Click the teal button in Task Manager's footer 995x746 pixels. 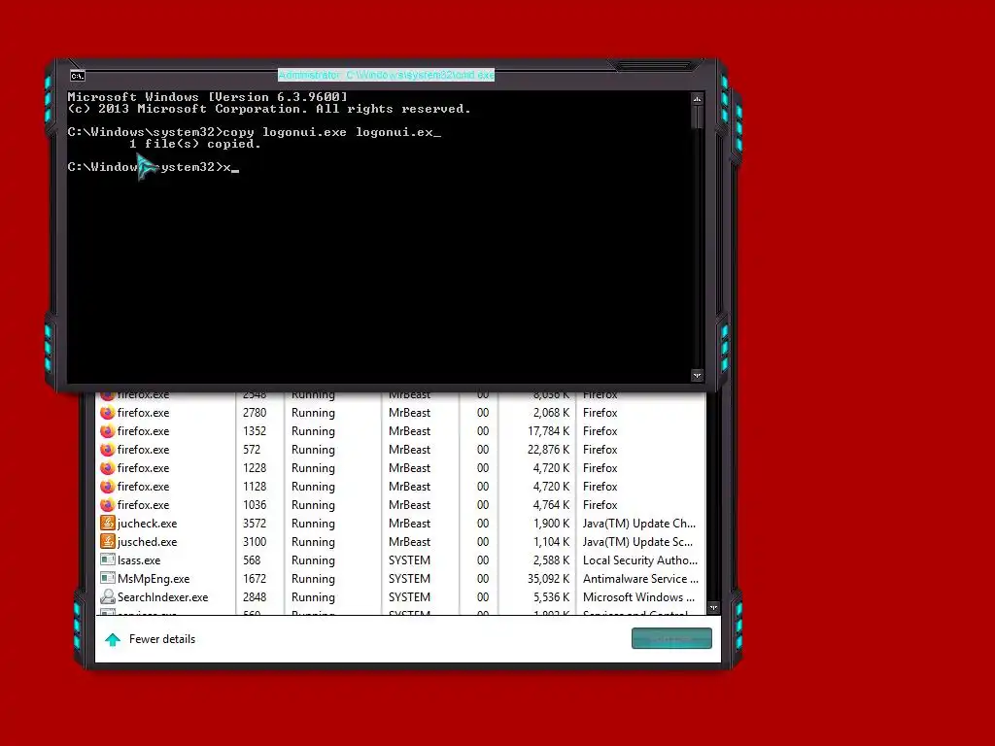671,638
